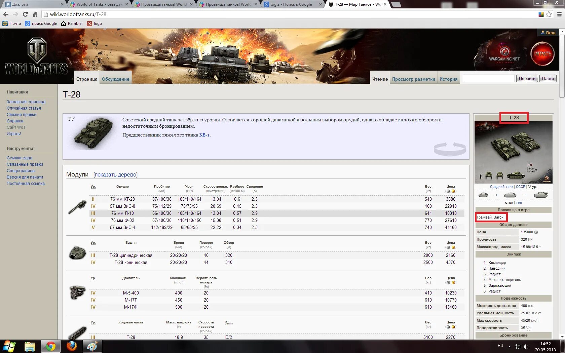Reload the page with the refresh icon
The image size is (565, 353).
pyautogui.click(x=25, y=14)
